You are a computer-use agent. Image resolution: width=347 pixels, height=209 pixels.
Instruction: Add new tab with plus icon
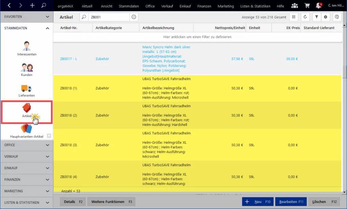tap(32, 5)
